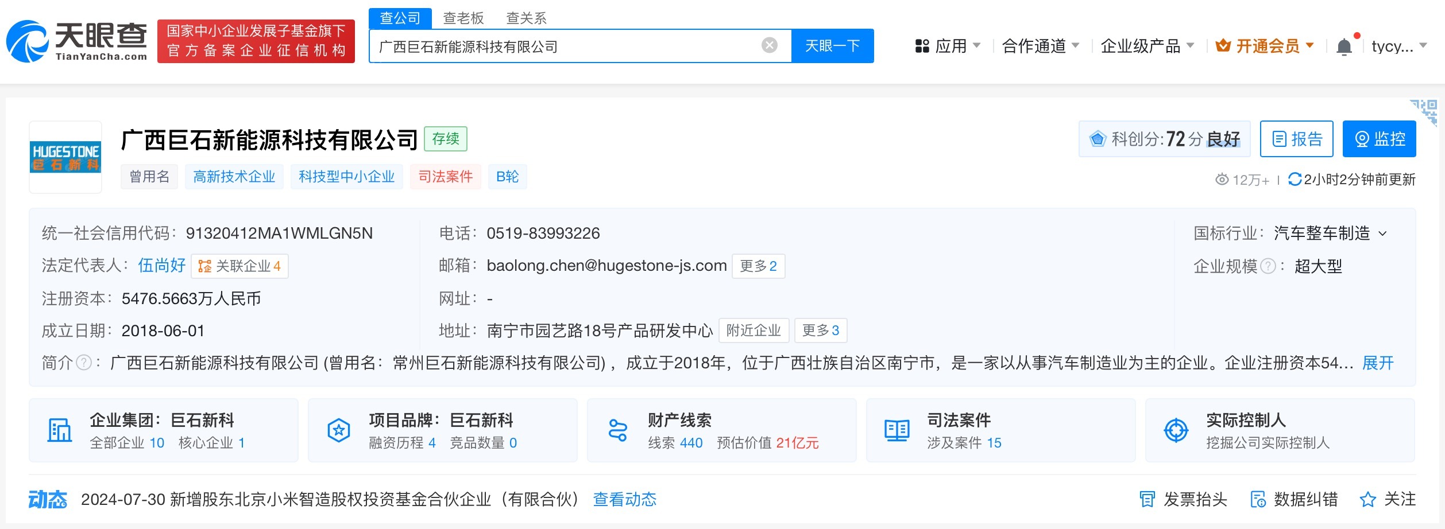Open the 查看动态 link
The image size is (1445, 529).
(x=625, y=499)
